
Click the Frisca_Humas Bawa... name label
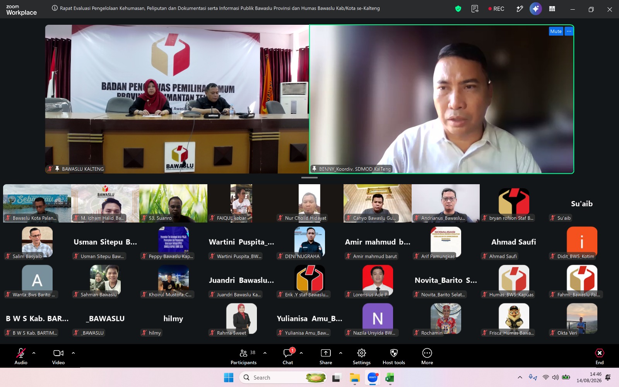coord(511,333)
